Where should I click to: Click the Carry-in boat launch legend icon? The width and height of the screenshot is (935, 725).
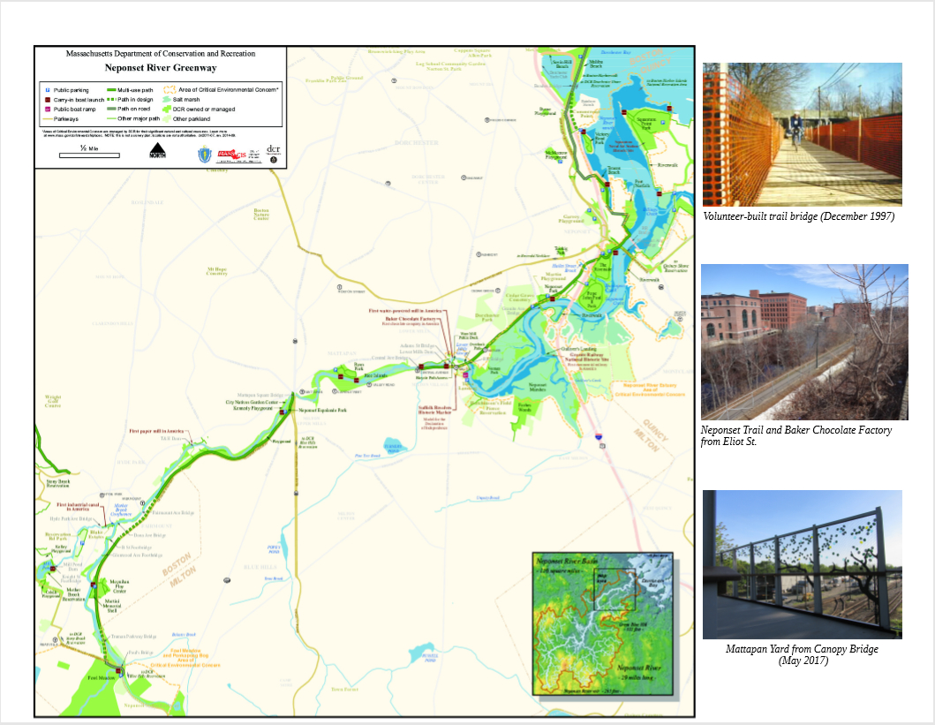point(47,100)
